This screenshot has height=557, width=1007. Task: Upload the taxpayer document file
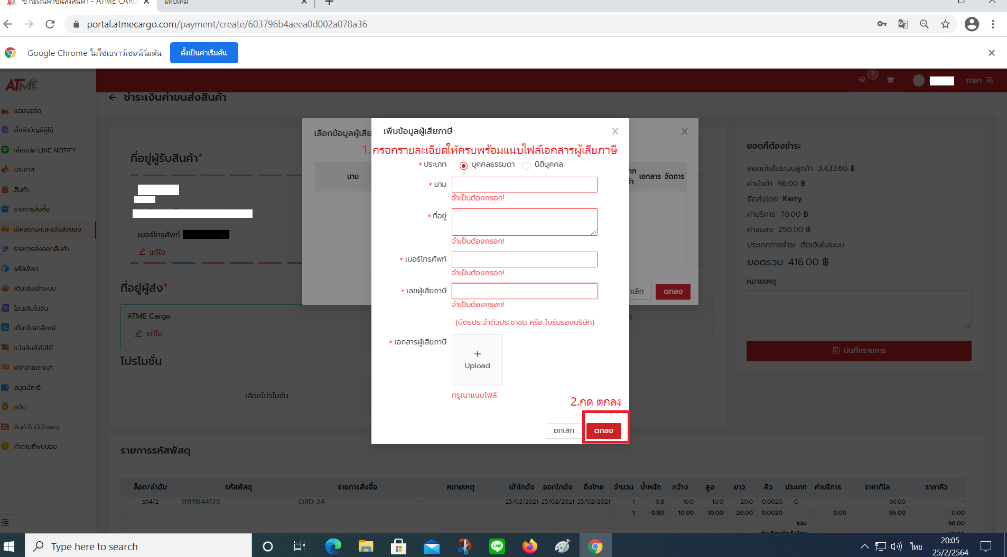(x=477, y=360)
